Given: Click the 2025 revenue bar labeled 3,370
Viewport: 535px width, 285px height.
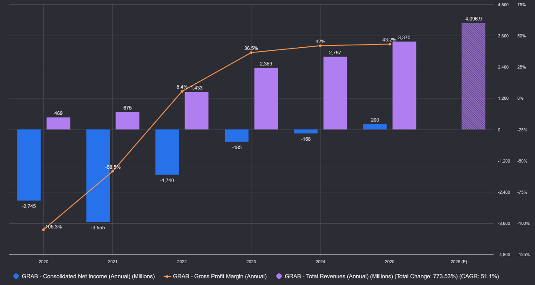Looking at the screenshot, I should click(404, 85).
